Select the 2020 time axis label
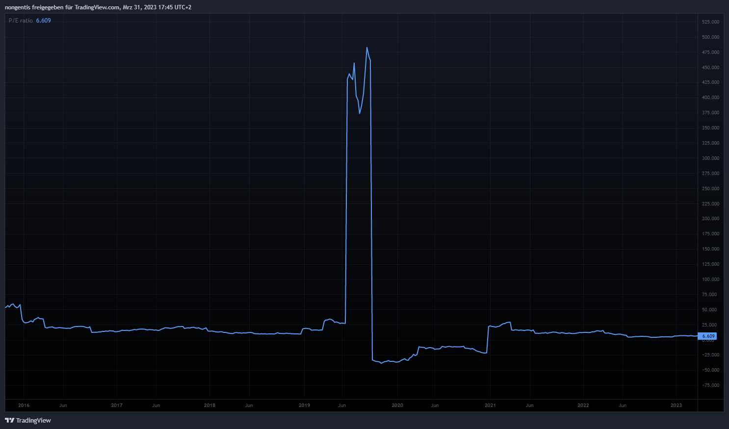This screenshot has width=729, height=429. coord(397,405)
